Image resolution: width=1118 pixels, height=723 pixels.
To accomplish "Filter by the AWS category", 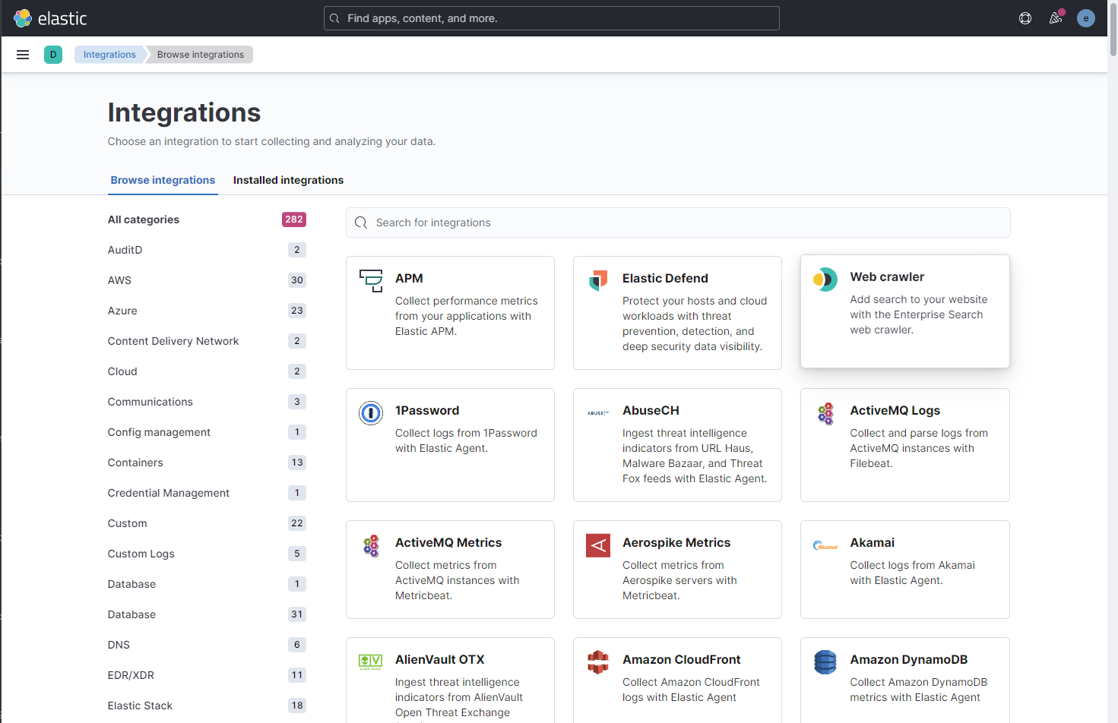I will click(x=207, y=280).
